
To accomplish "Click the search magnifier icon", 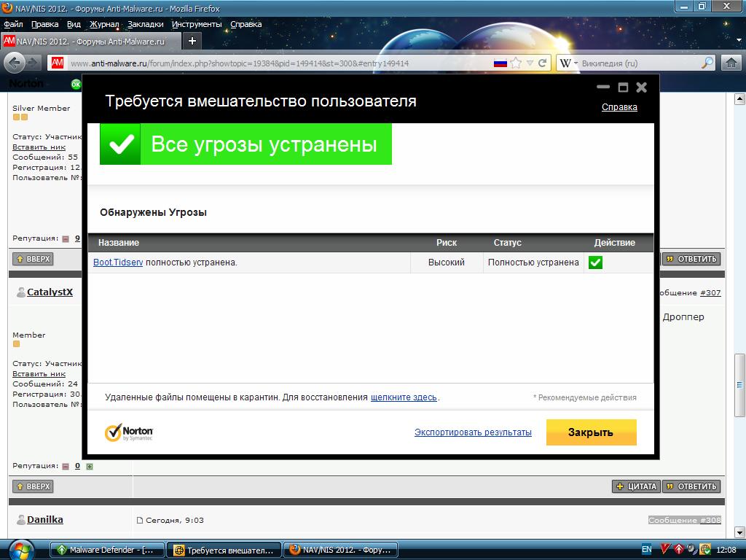I will [x=707, y=63].
